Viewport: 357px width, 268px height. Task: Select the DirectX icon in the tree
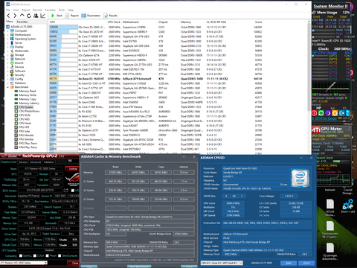[x=12, y=63]
